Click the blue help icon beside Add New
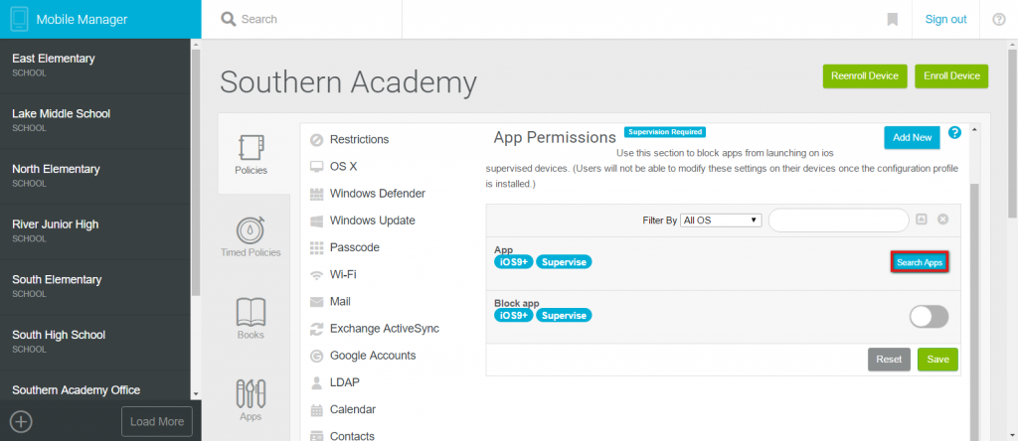The width and height of the screenshot is (1018, 441). [x=954, y=133]
